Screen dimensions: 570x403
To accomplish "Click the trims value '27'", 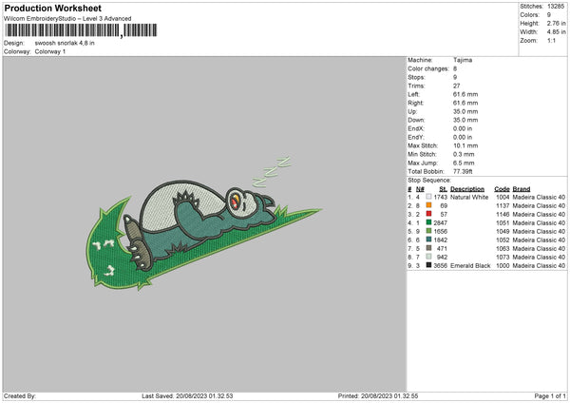I will 457,86.
